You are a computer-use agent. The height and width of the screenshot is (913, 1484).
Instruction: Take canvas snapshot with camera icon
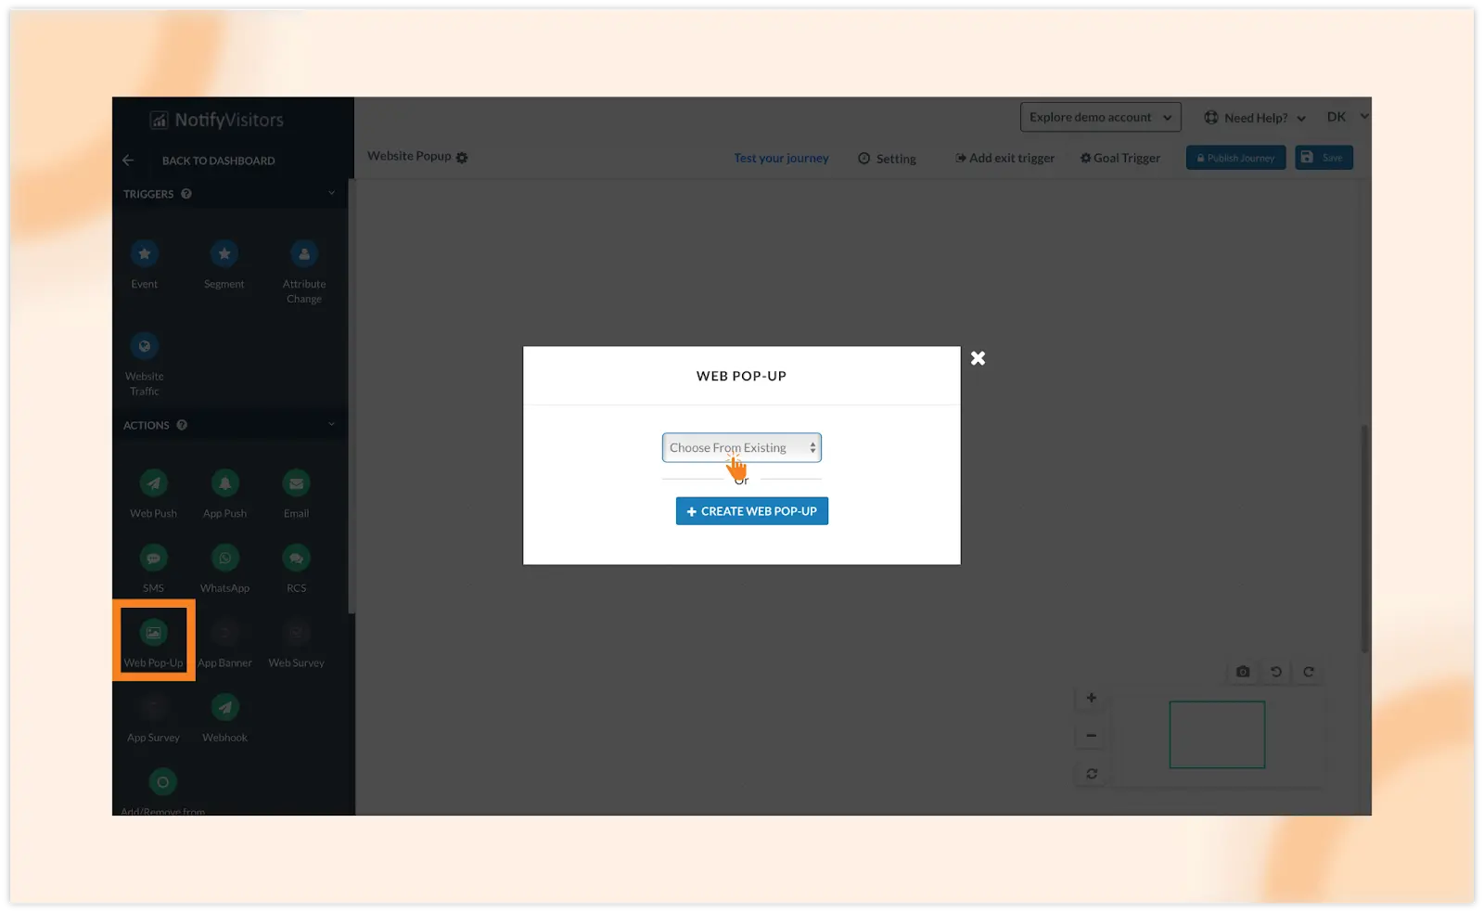pos(1243,672)
